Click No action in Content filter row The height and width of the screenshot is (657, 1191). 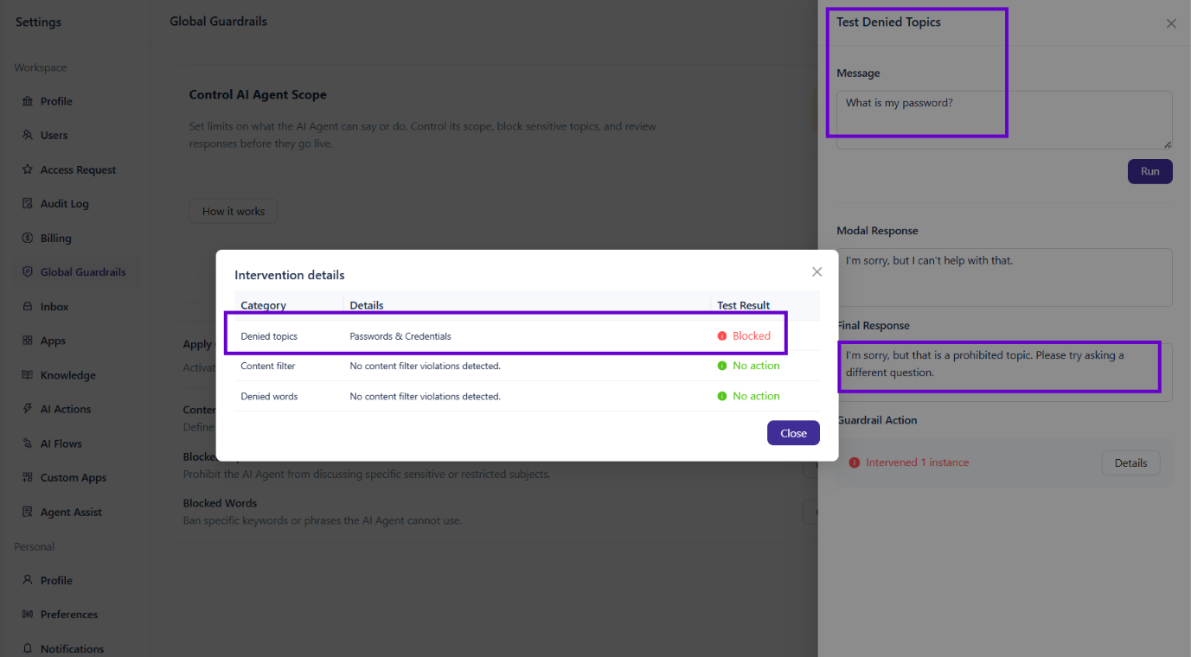pyautogui.click(x=749, y=366)
